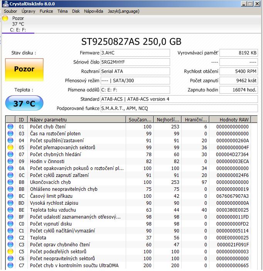Sort by Název parametru column header
Screen dimensions: 263x271
coord(77,120)
